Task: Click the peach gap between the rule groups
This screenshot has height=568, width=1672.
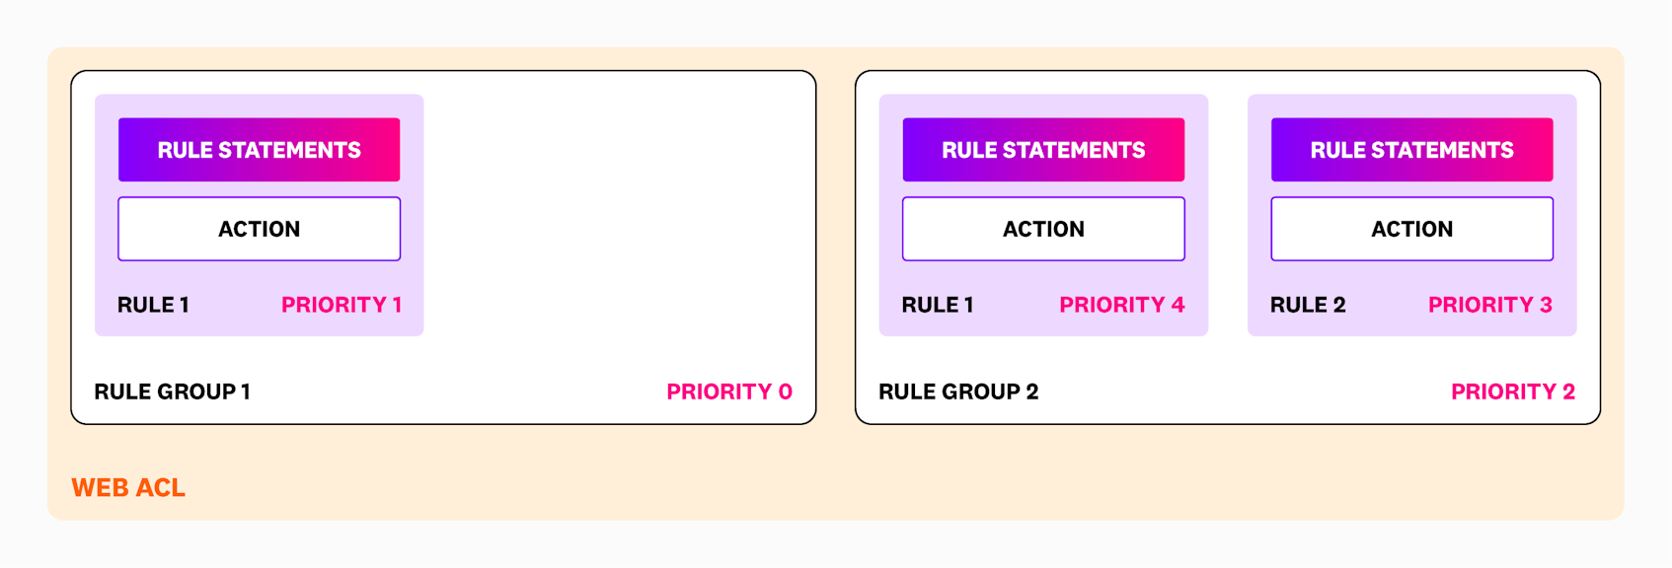Action: coord(836,247)
